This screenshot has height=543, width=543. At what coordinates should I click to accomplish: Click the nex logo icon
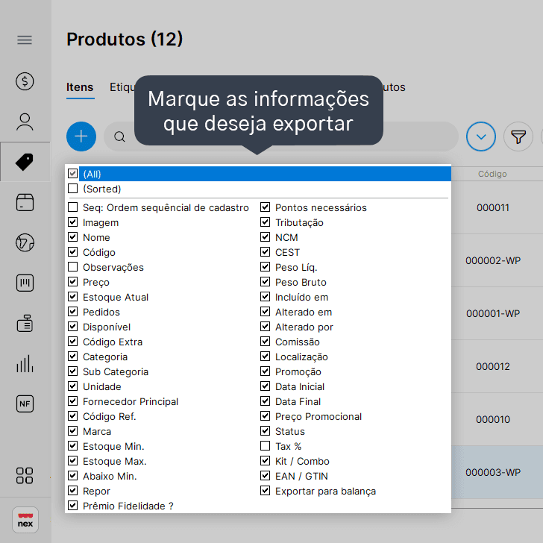(x=25, y=520)
